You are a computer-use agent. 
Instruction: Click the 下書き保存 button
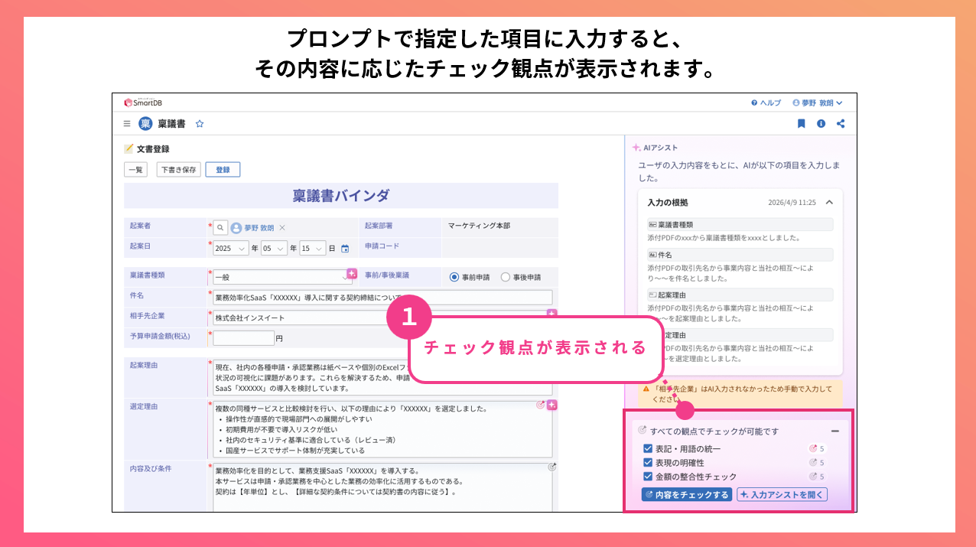[x=179, y=170]
